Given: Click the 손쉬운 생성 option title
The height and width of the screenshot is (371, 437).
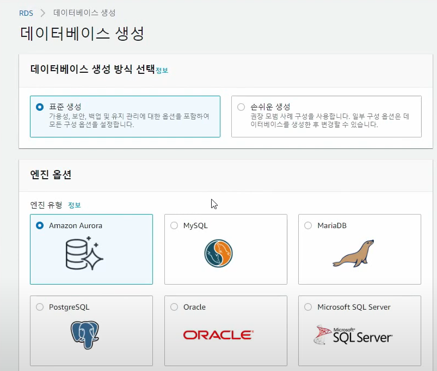Looking at the screenshot, I should [270, 106].
